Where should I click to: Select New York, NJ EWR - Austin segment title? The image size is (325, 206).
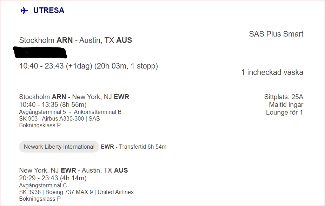click(73, 170)
